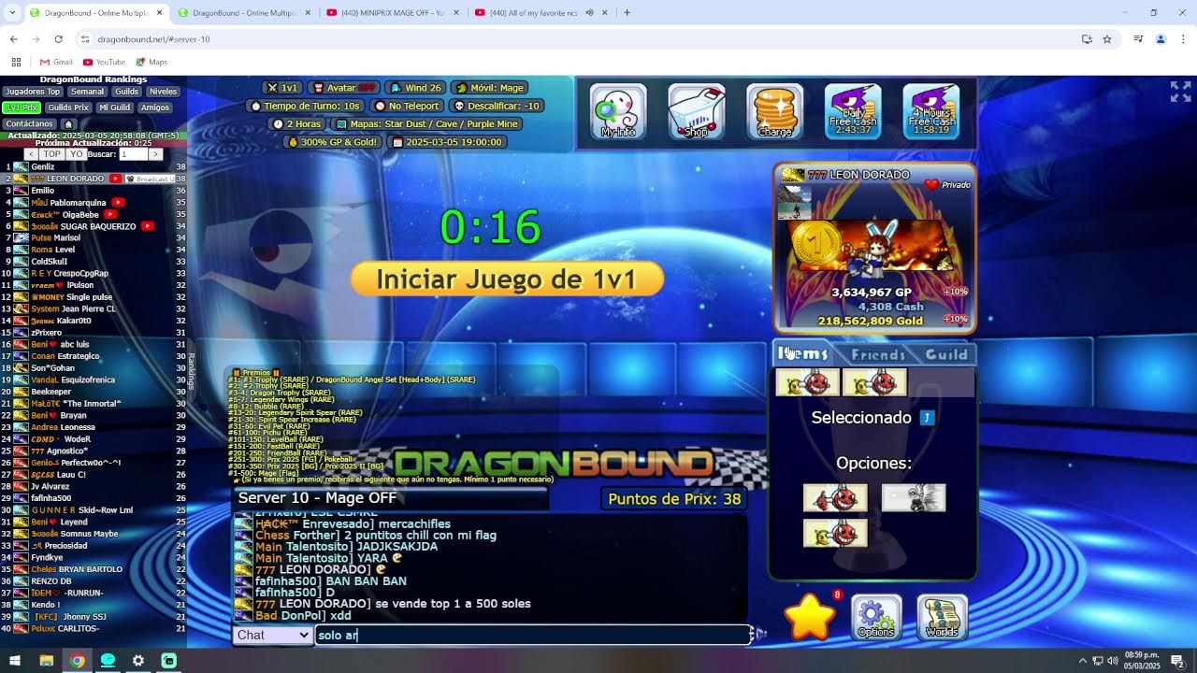
Task: Claim the Daily Free Cash
Action: tap(853, 111)
